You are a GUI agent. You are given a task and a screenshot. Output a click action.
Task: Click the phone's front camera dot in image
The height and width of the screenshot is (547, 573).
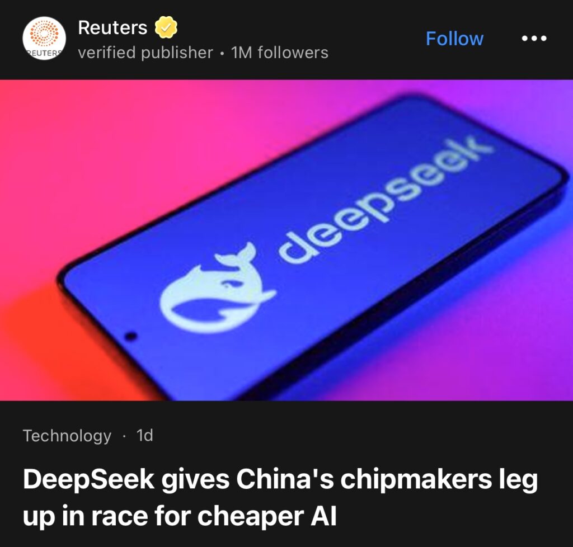[131, 336]
